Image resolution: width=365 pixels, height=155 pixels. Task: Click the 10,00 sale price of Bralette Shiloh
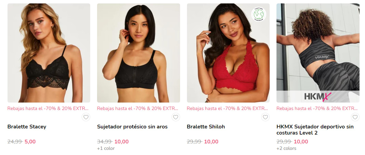click(x=211, y=142)
